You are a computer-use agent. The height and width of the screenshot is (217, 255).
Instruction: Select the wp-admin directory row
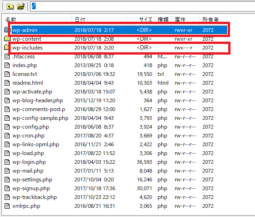119,30
